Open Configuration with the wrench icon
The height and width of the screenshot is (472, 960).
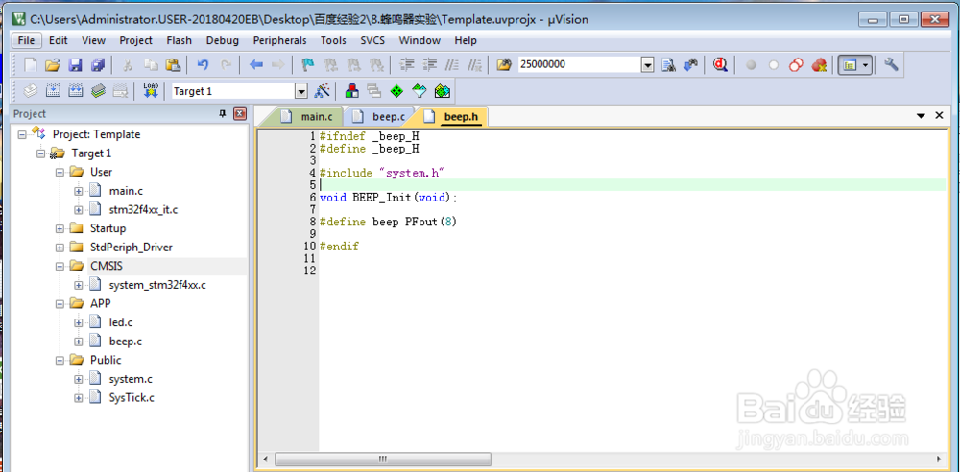(892, 65)
